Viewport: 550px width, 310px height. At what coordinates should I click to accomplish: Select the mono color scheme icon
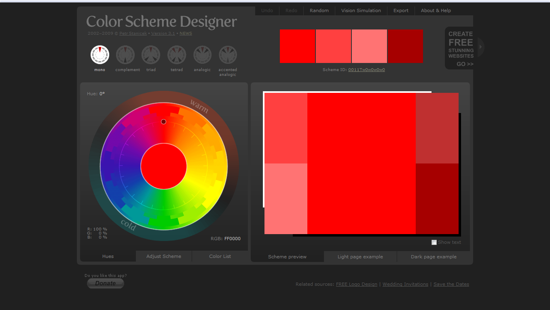coord(100,54)
